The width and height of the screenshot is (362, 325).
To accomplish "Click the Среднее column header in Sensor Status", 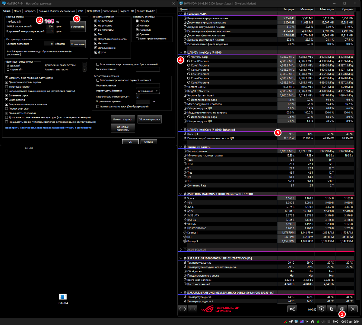I will click(x=344, y=9).
